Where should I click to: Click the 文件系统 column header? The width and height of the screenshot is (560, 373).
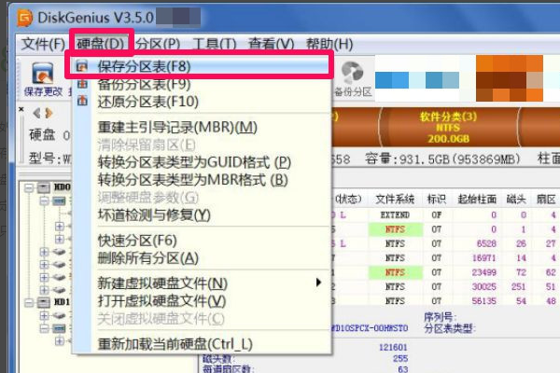(x=395, y=200)
